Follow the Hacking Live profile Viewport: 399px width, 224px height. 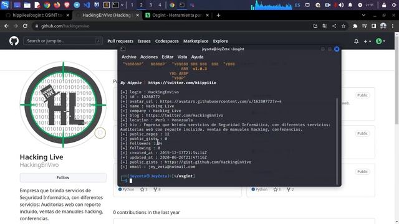[x=63, y=177]
